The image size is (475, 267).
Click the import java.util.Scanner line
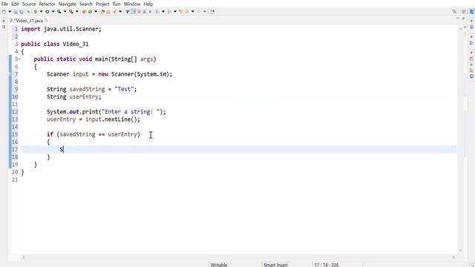click(x=61, y=29)
